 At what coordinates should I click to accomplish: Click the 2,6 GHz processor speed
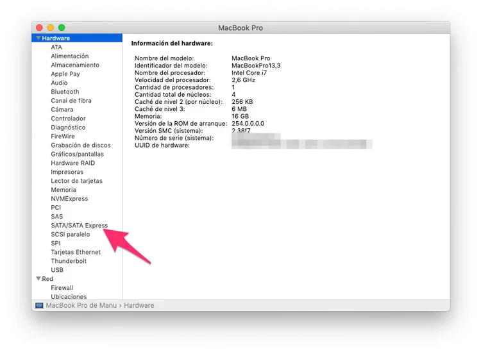tap(243, 80)
